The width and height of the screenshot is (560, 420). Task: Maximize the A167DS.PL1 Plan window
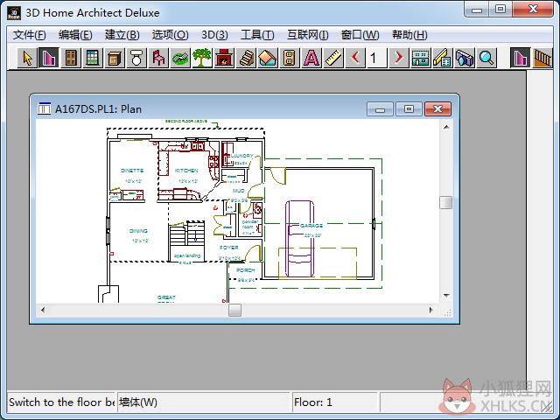pyautogui.click(x=409, y=108)
